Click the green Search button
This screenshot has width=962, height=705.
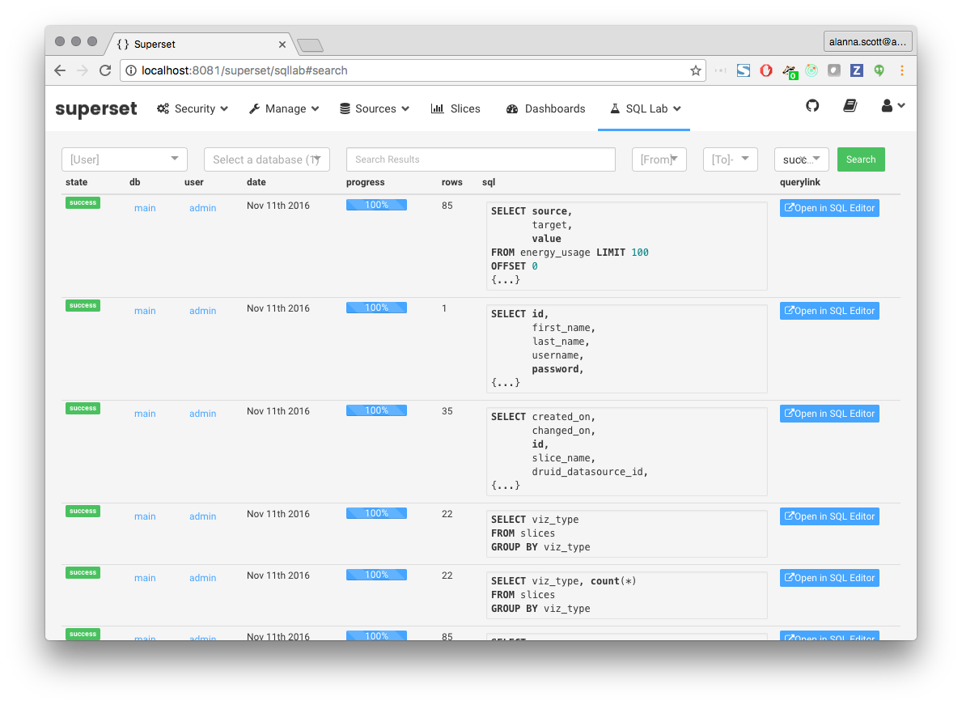point(861,159)
